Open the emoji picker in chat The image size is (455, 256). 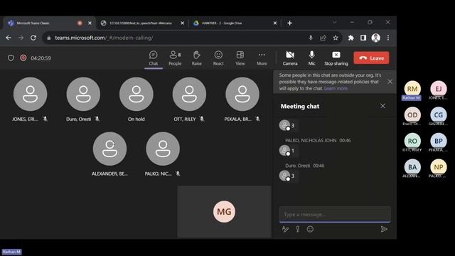click(310, 229)
